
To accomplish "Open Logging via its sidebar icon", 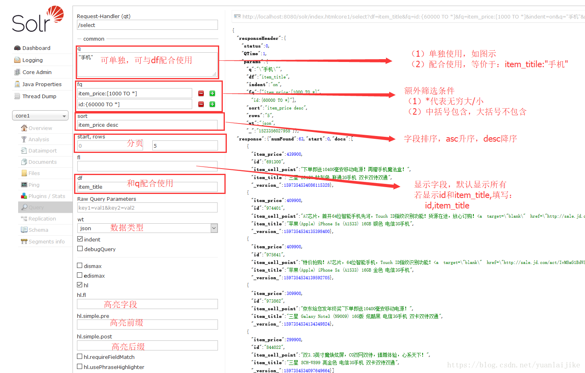I will [x=17, y=60].
